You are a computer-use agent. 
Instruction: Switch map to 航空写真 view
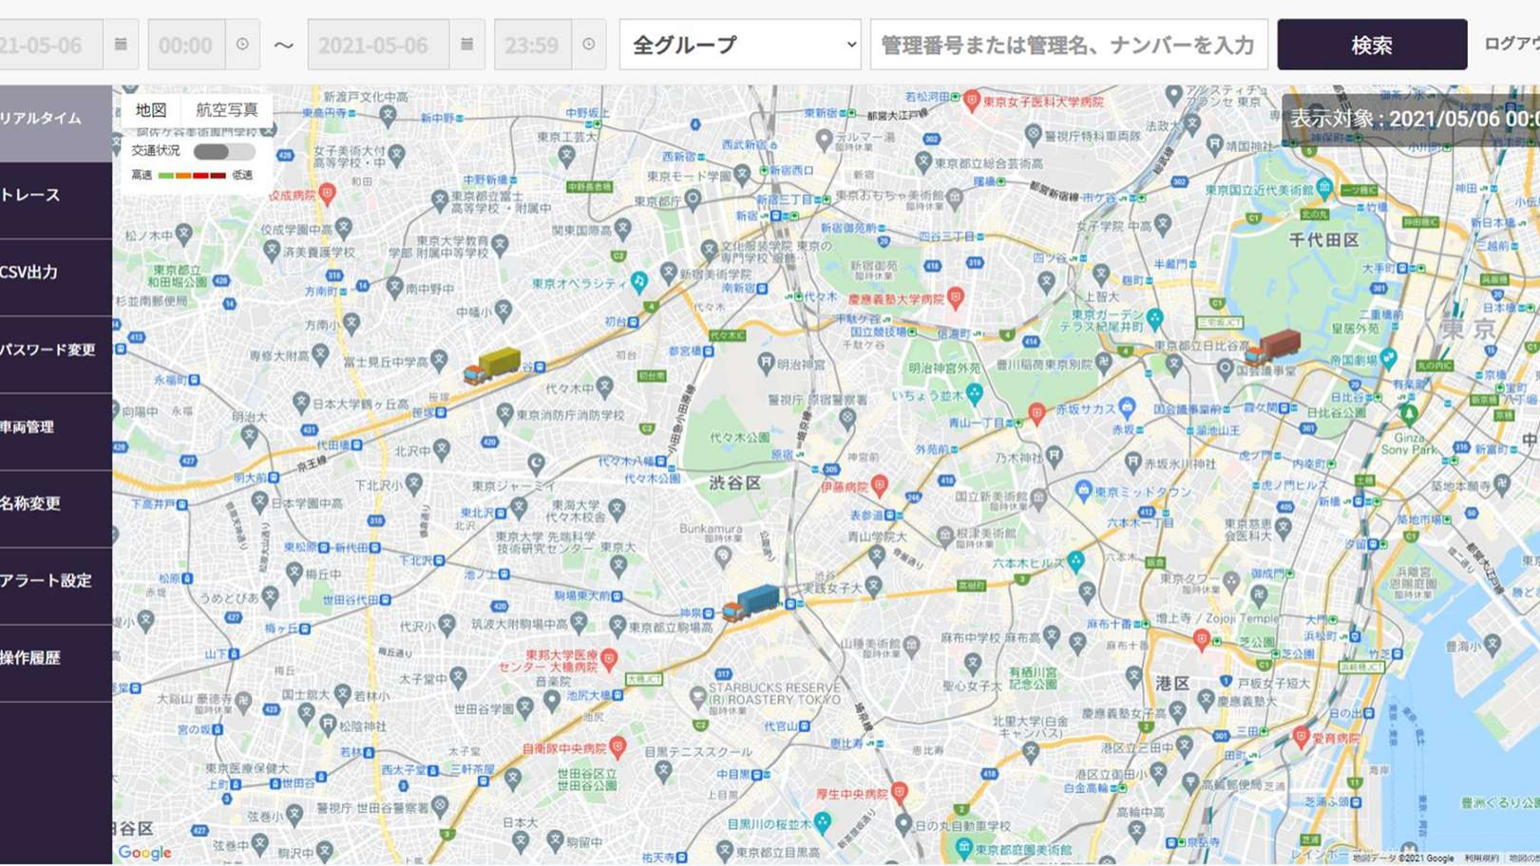226,110
